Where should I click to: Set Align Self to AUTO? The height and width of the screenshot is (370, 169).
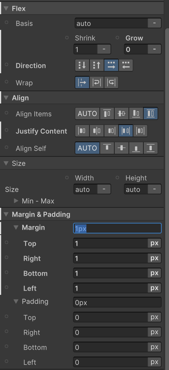click(x=87, y=148)
